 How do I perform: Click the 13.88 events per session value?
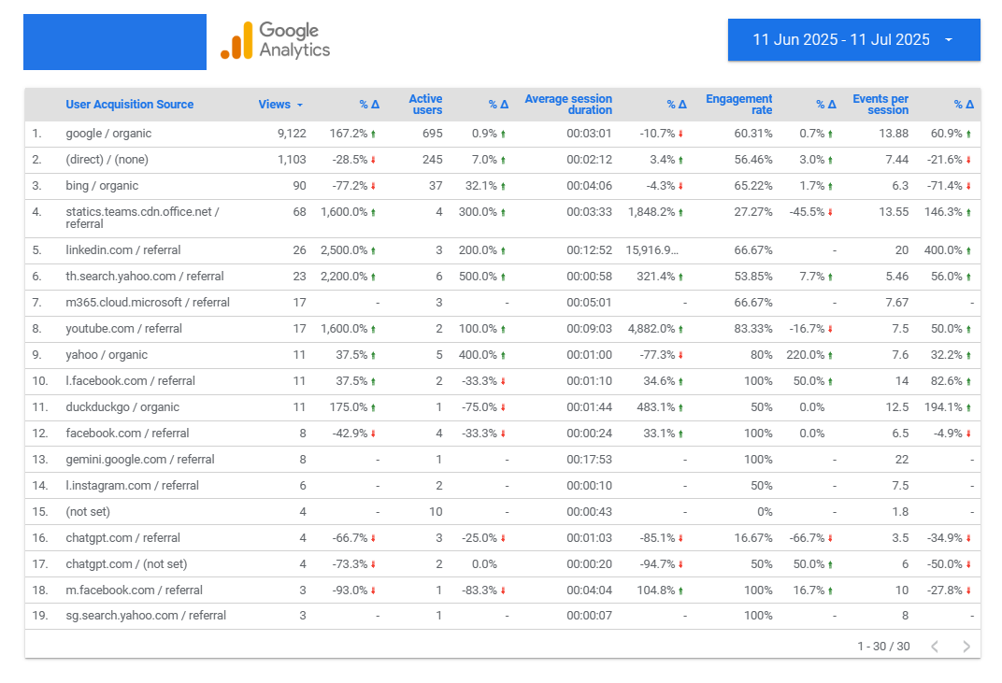point(894,134)
